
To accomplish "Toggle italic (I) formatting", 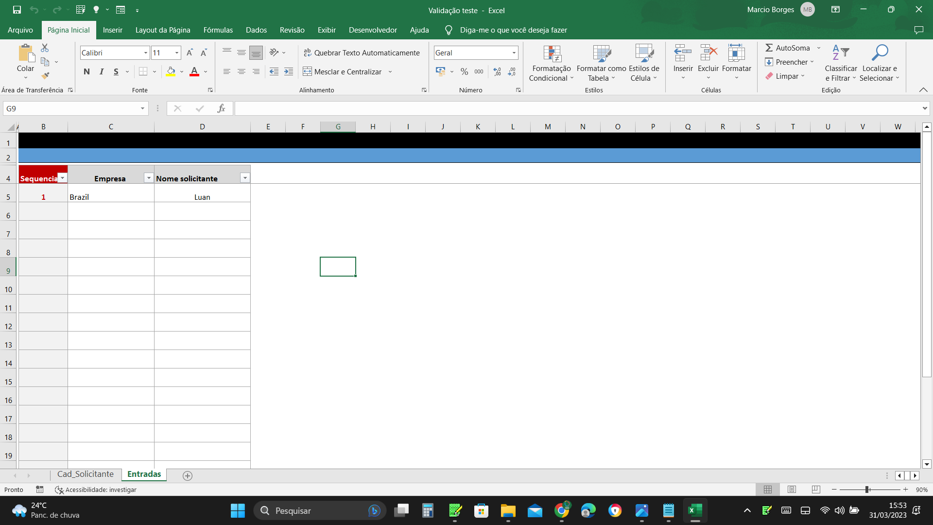I will coord(102,71).
